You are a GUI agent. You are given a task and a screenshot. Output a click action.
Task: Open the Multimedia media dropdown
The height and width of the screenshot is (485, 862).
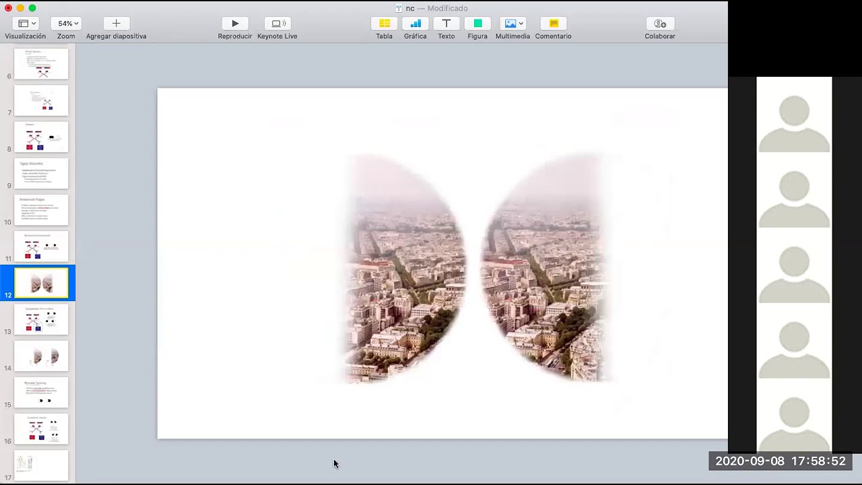pos(513,24)
